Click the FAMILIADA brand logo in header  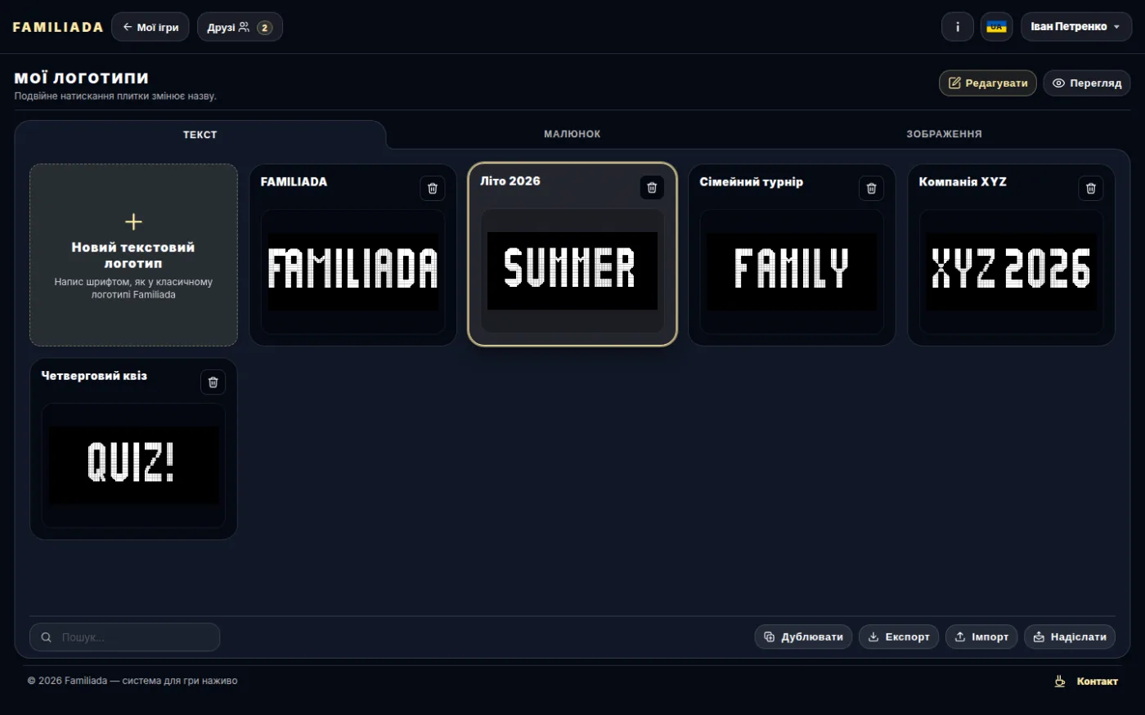pos(58,27)
